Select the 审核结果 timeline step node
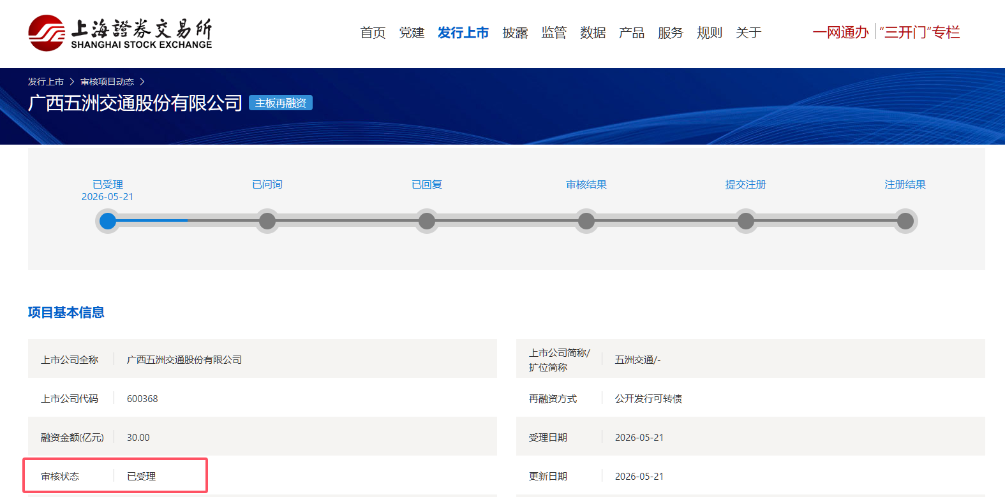This screenshot has height=497, width=1005. click(586, 221)
